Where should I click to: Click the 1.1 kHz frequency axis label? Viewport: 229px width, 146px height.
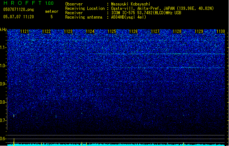coord(3,47)
